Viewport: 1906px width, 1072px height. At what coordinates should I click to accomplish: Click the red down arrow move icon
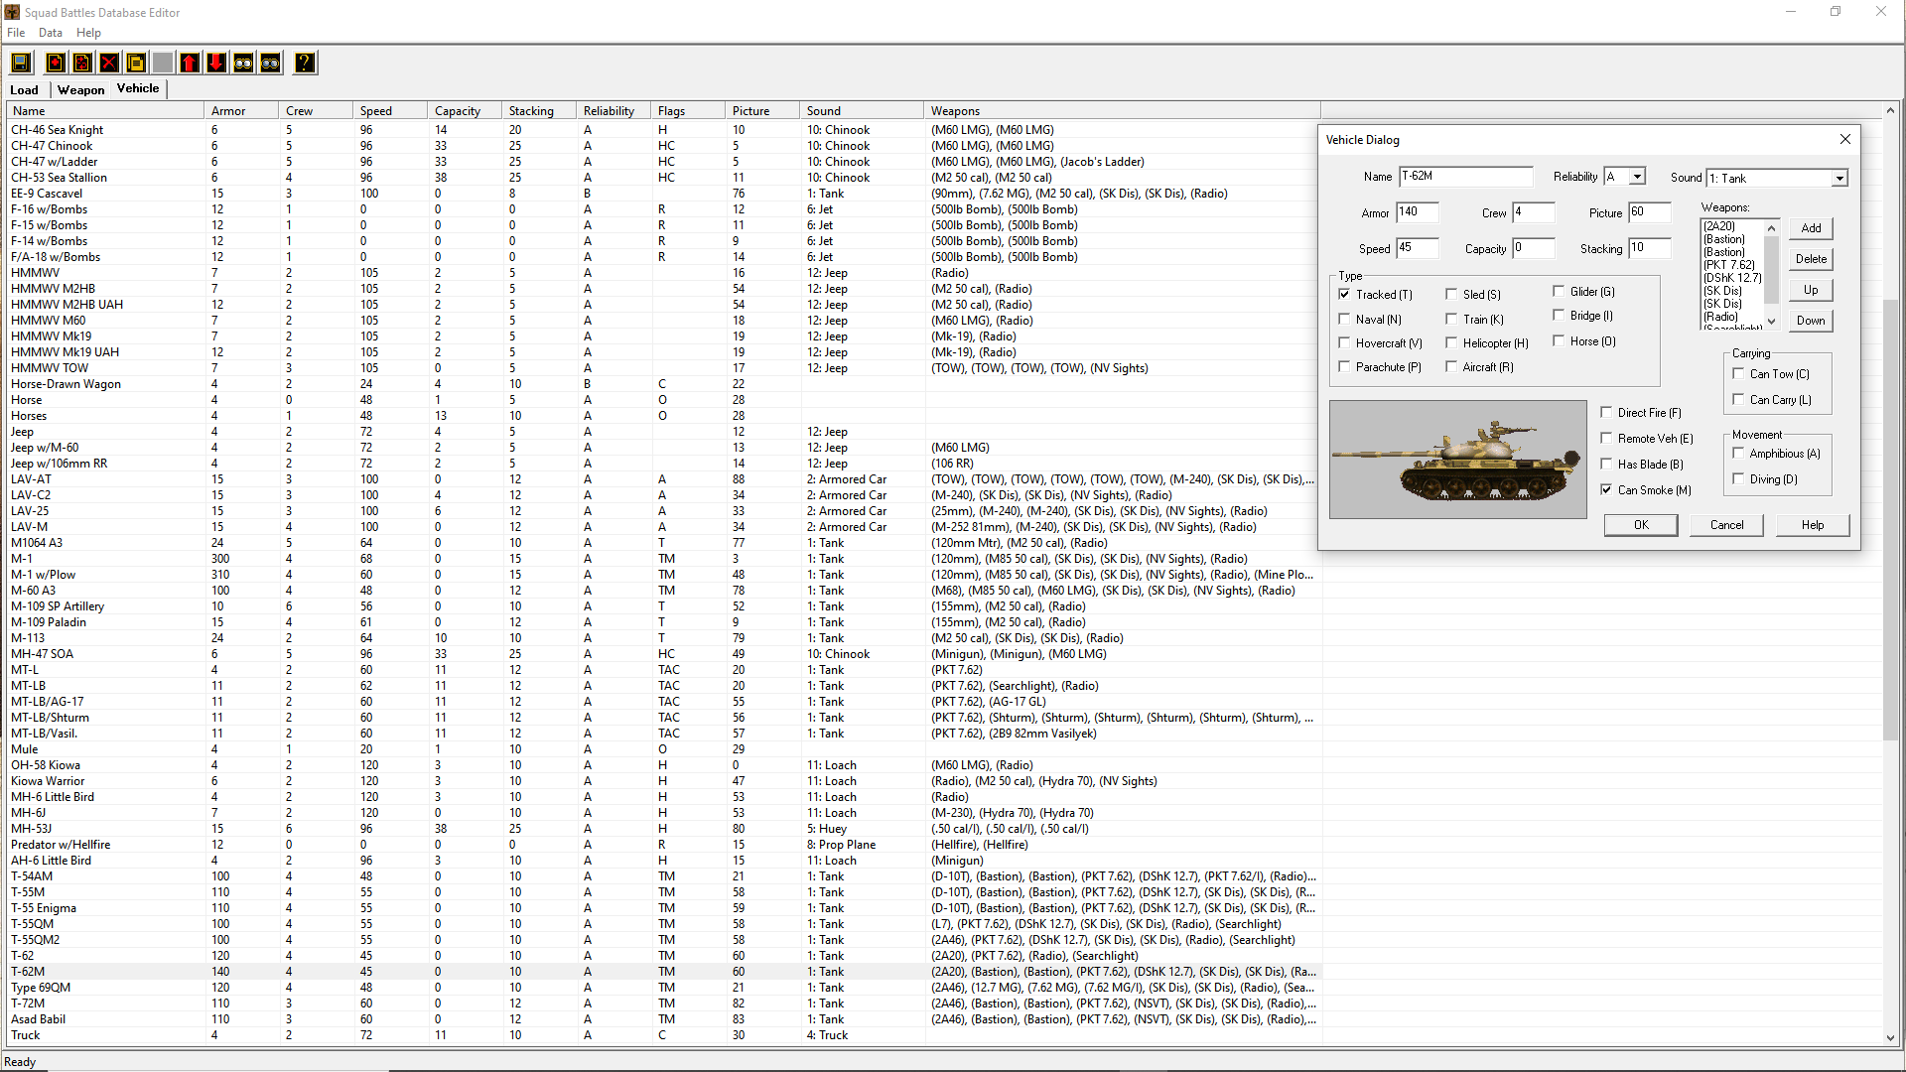(216, 64)
